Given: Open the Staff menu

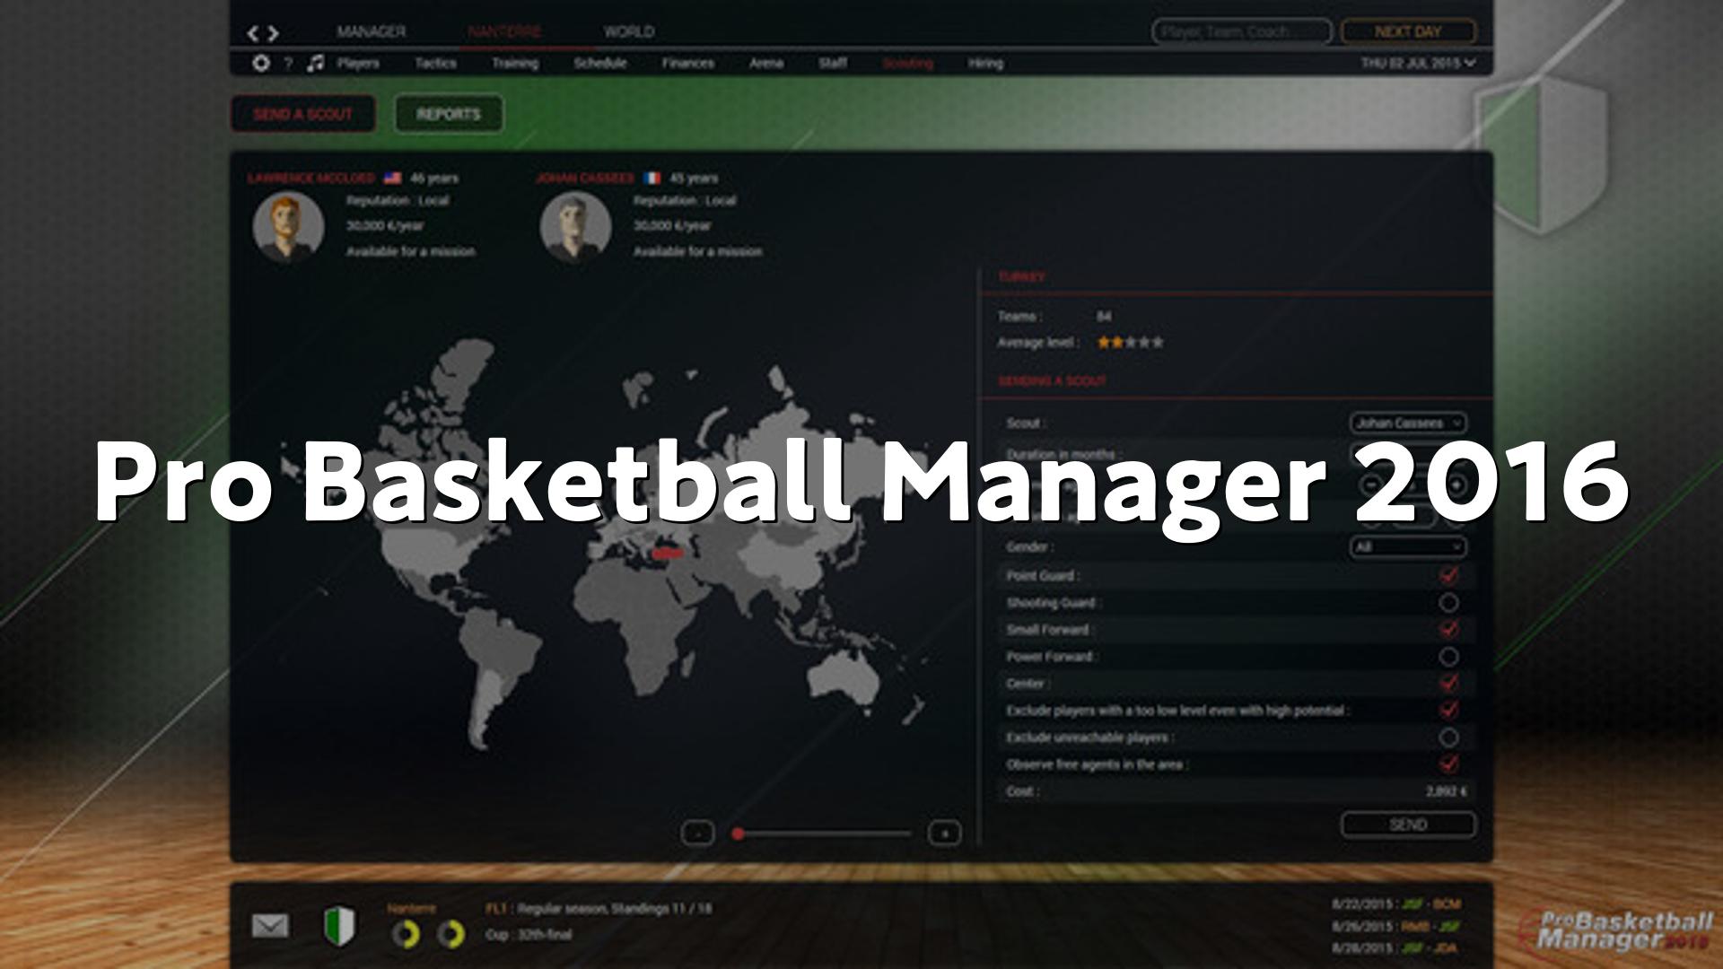Looking at the screenshot, I should pyautogui.click(x=833, y=63).
